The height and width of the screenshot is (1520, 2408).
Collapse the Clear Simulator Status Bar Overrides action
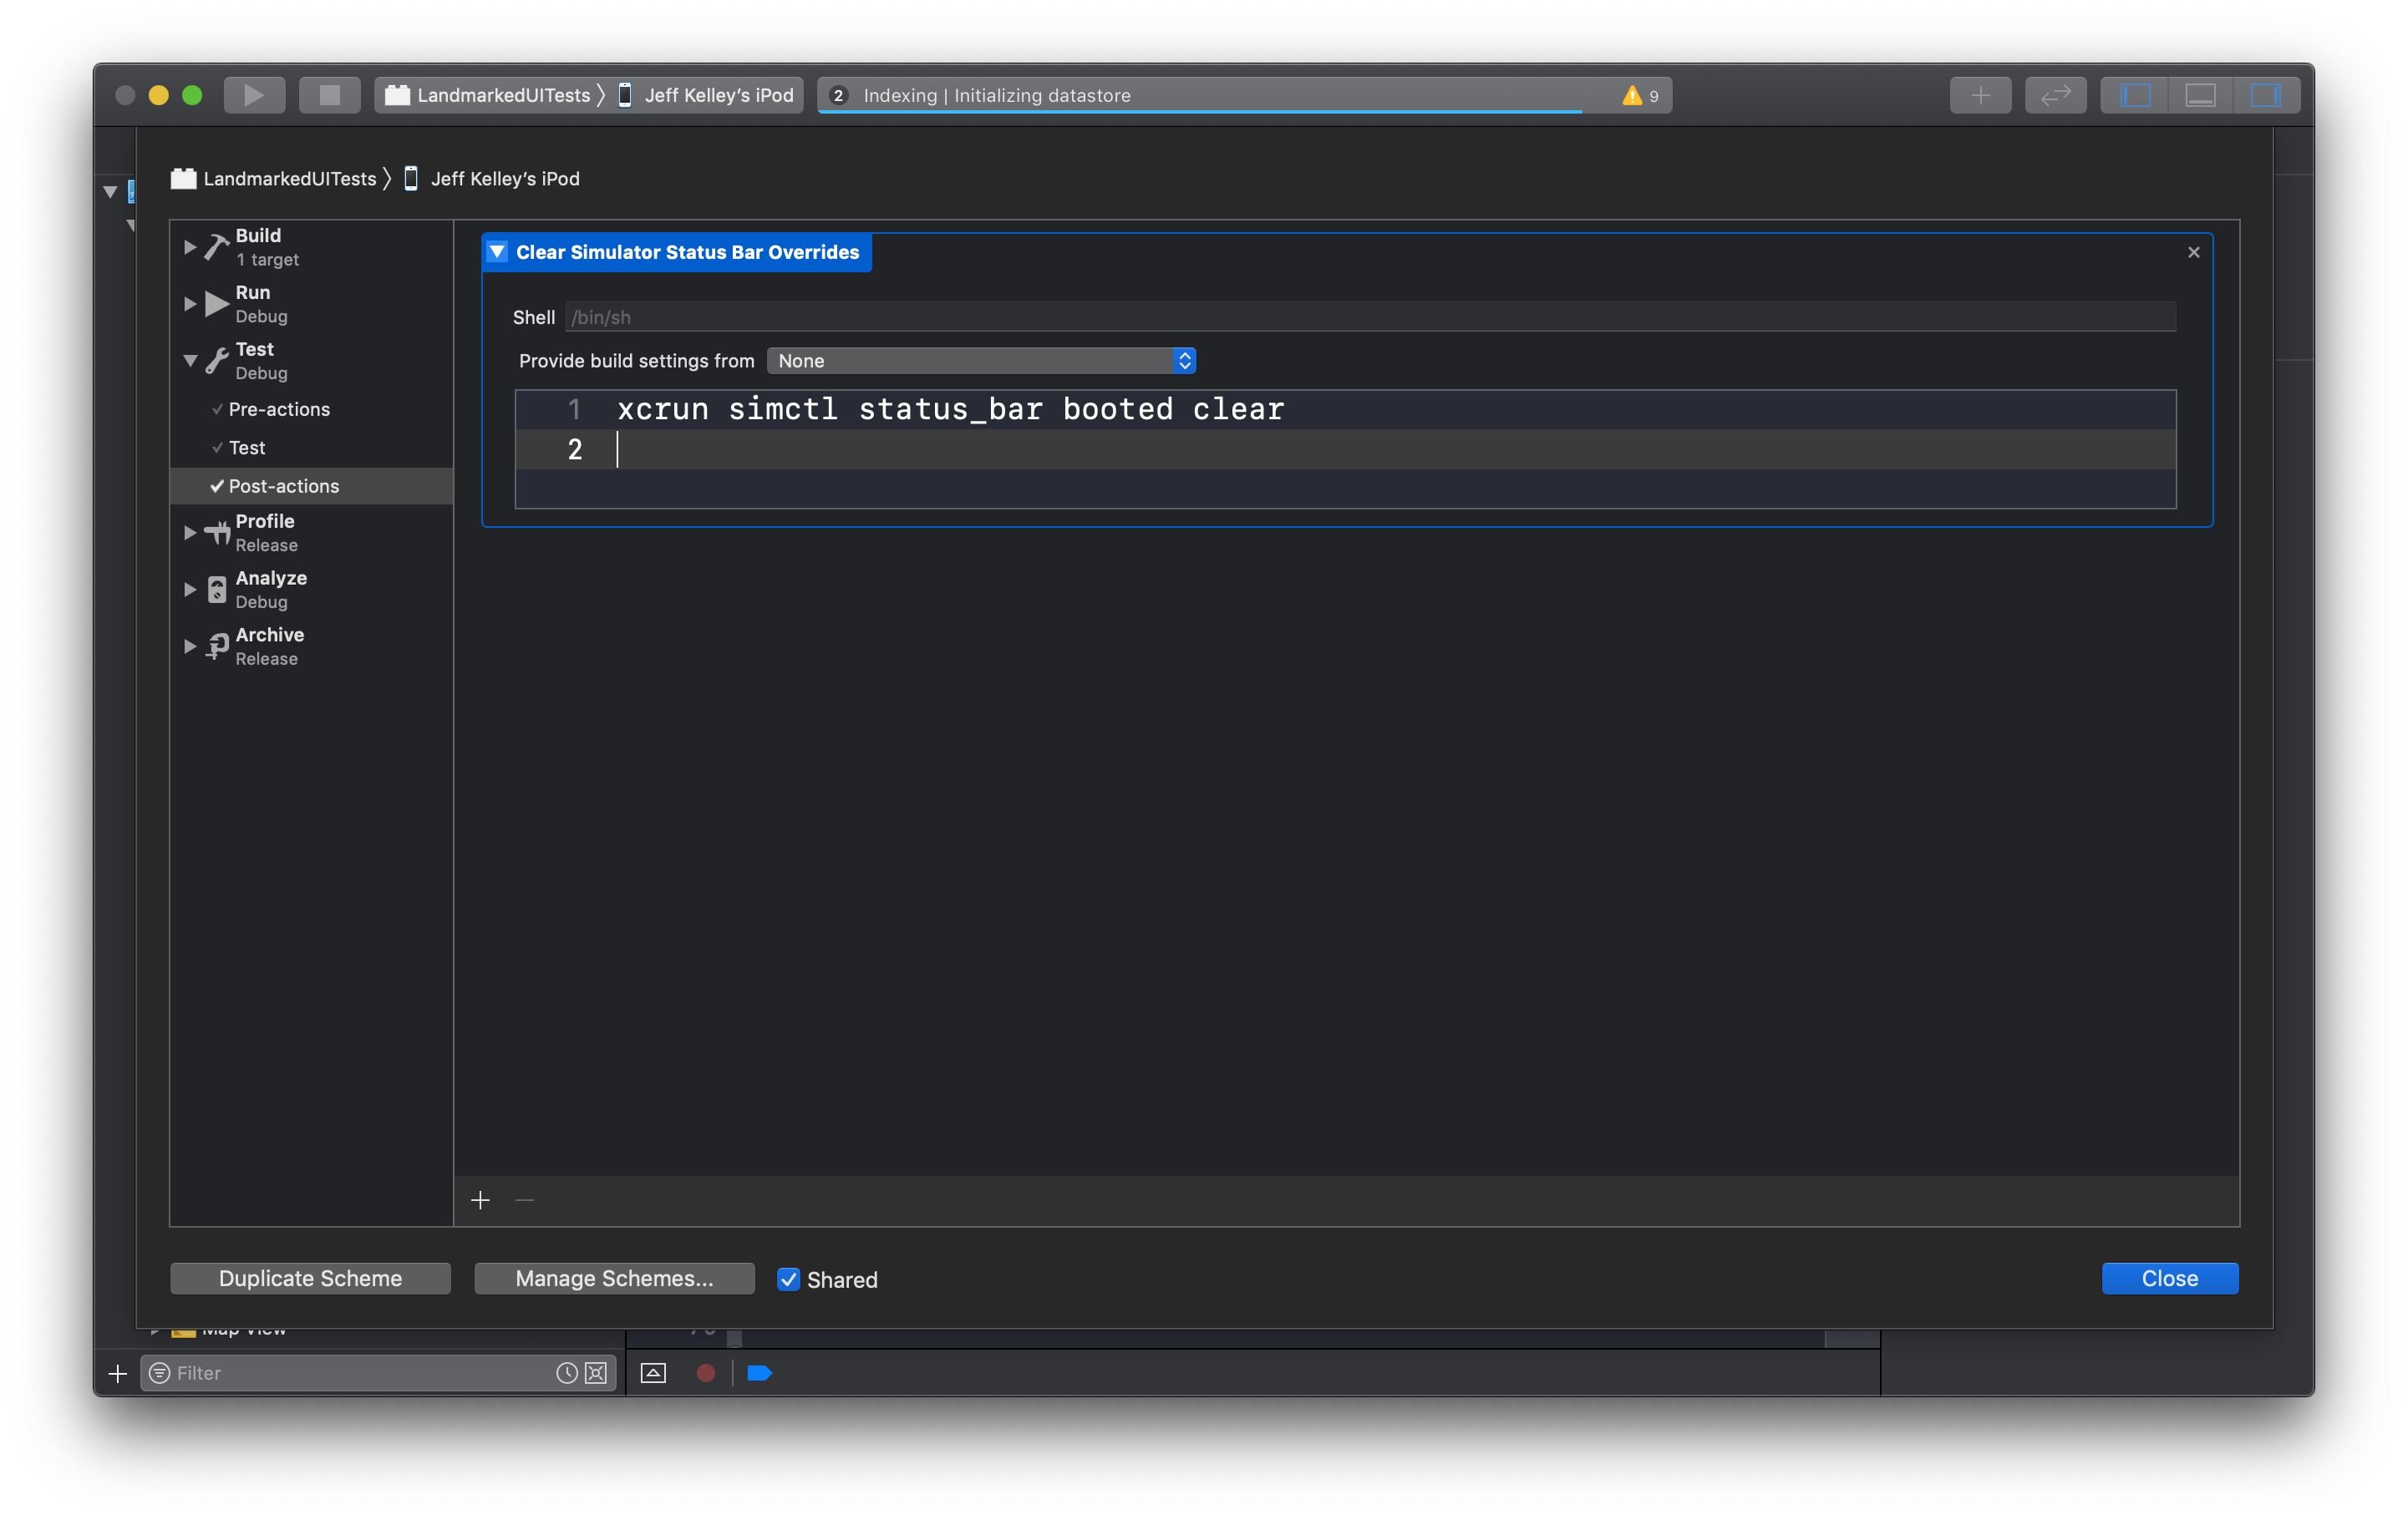tap(497, 252)
